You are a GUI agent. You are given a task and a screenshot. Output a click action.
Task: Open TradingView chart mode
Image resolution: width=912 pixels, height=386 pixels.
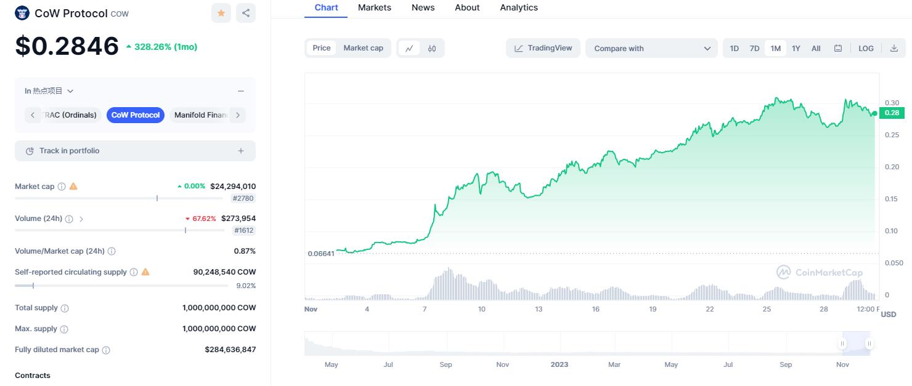[544, 48]
